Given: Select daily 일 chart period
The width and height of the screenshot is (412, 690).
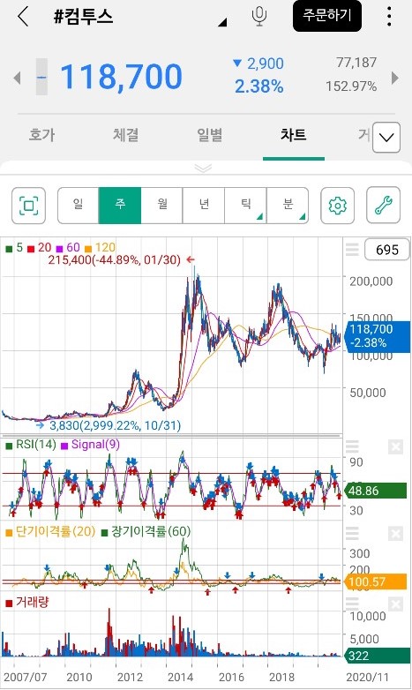Looking at the screenshot, I should [78, 206].
